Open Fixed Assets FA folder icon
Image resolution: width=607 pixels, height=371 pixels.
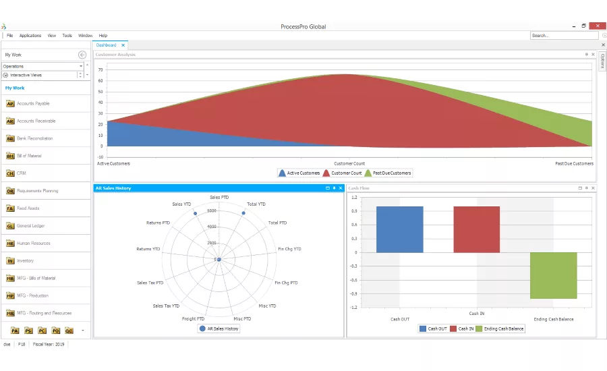coord(10,208)
